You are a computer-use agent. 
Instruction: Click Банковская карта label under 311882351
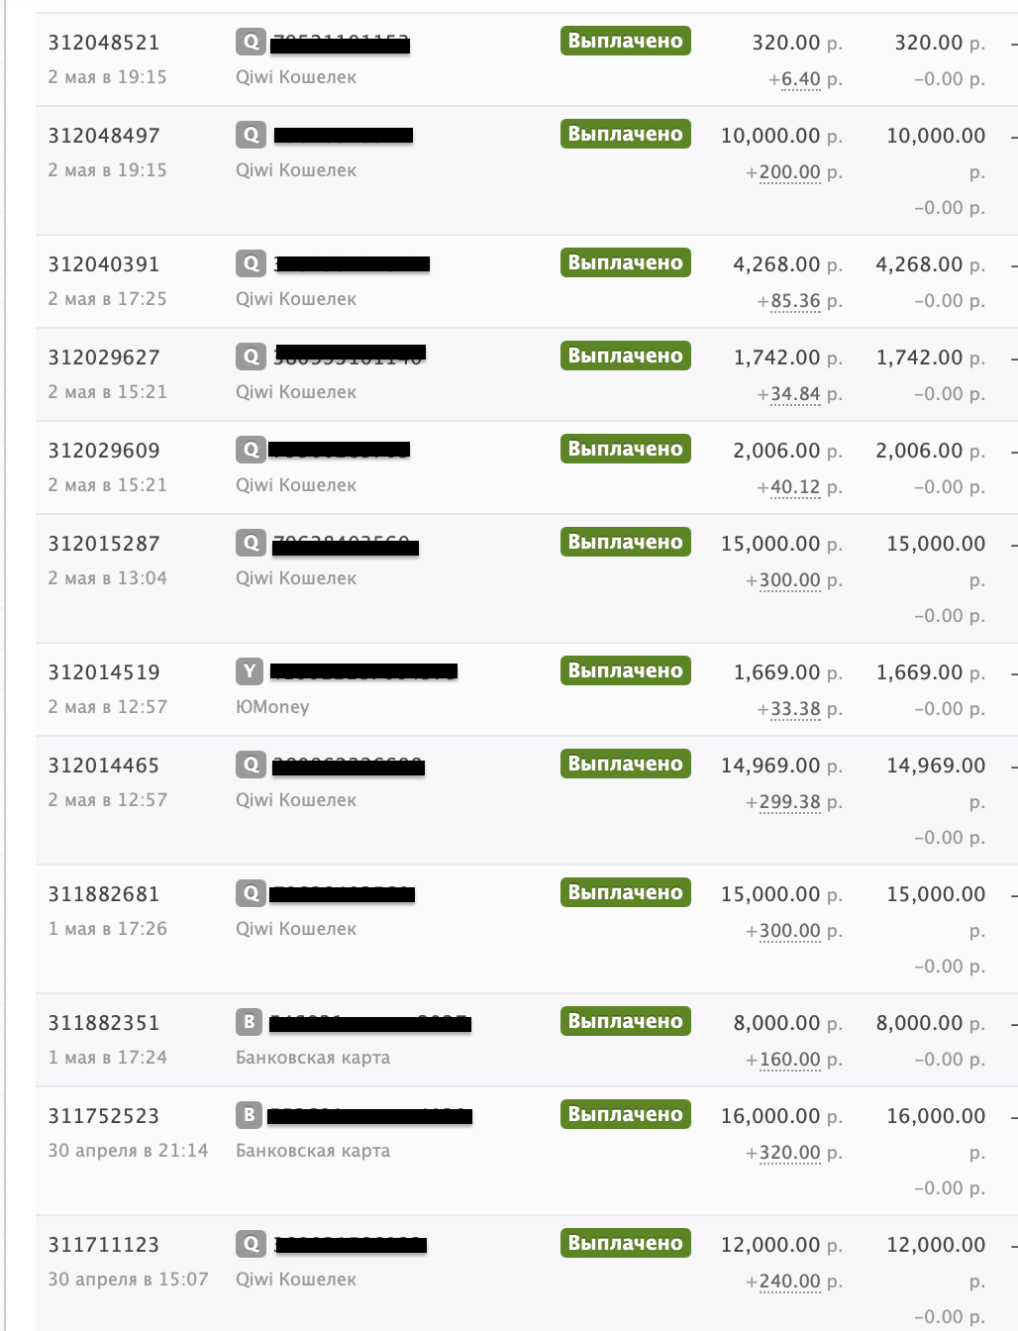tap(313, 1058)
